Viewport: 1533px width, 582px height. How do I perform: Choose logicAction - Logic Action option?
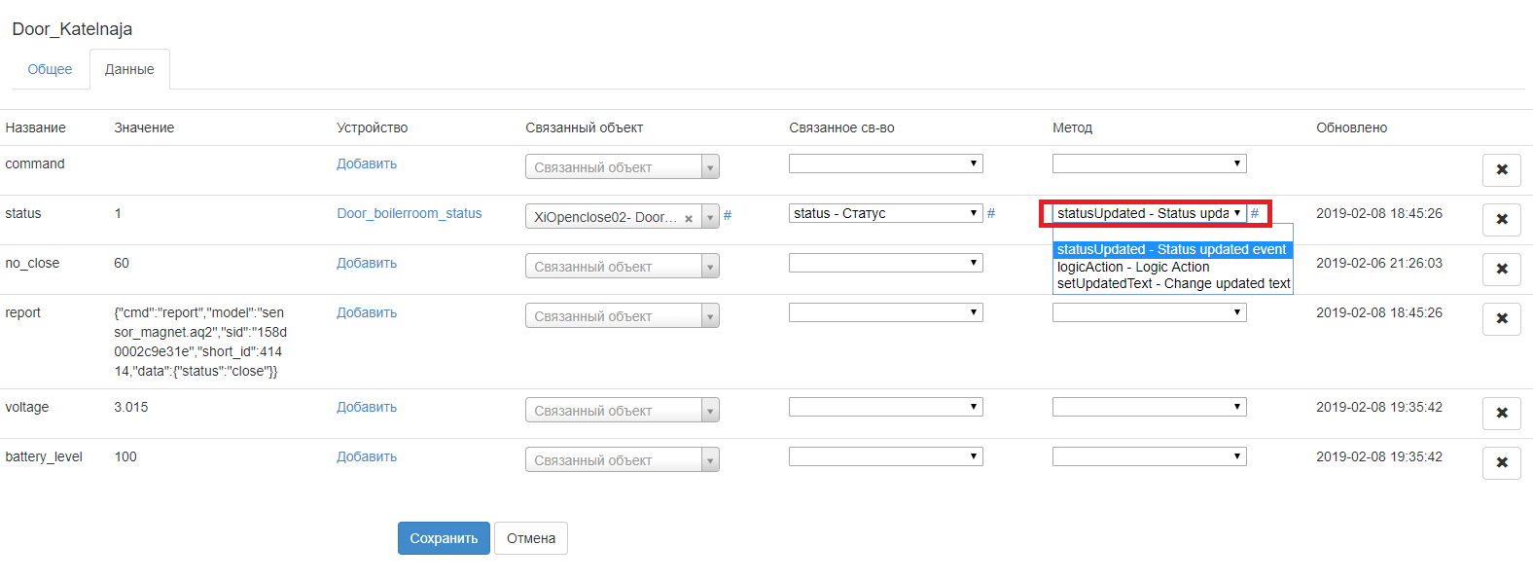click(x=1133, y=267)
